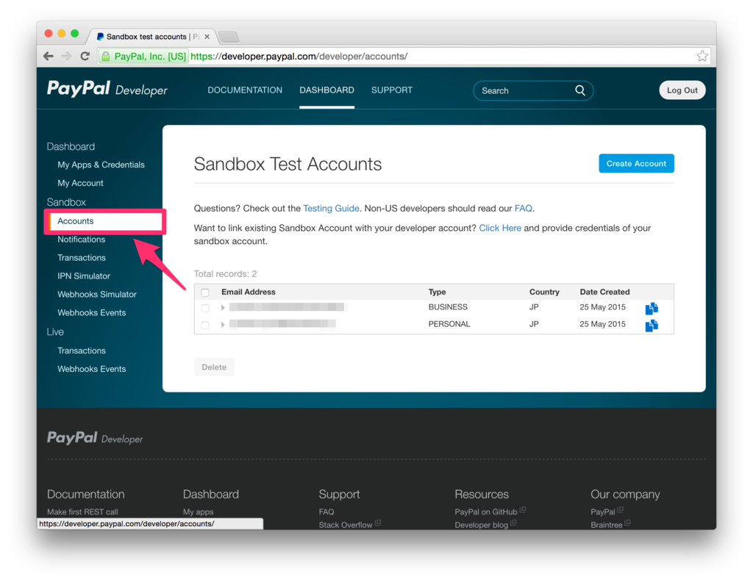Open the FAQ link in description
753x582 pixels.
coord(523,208)
